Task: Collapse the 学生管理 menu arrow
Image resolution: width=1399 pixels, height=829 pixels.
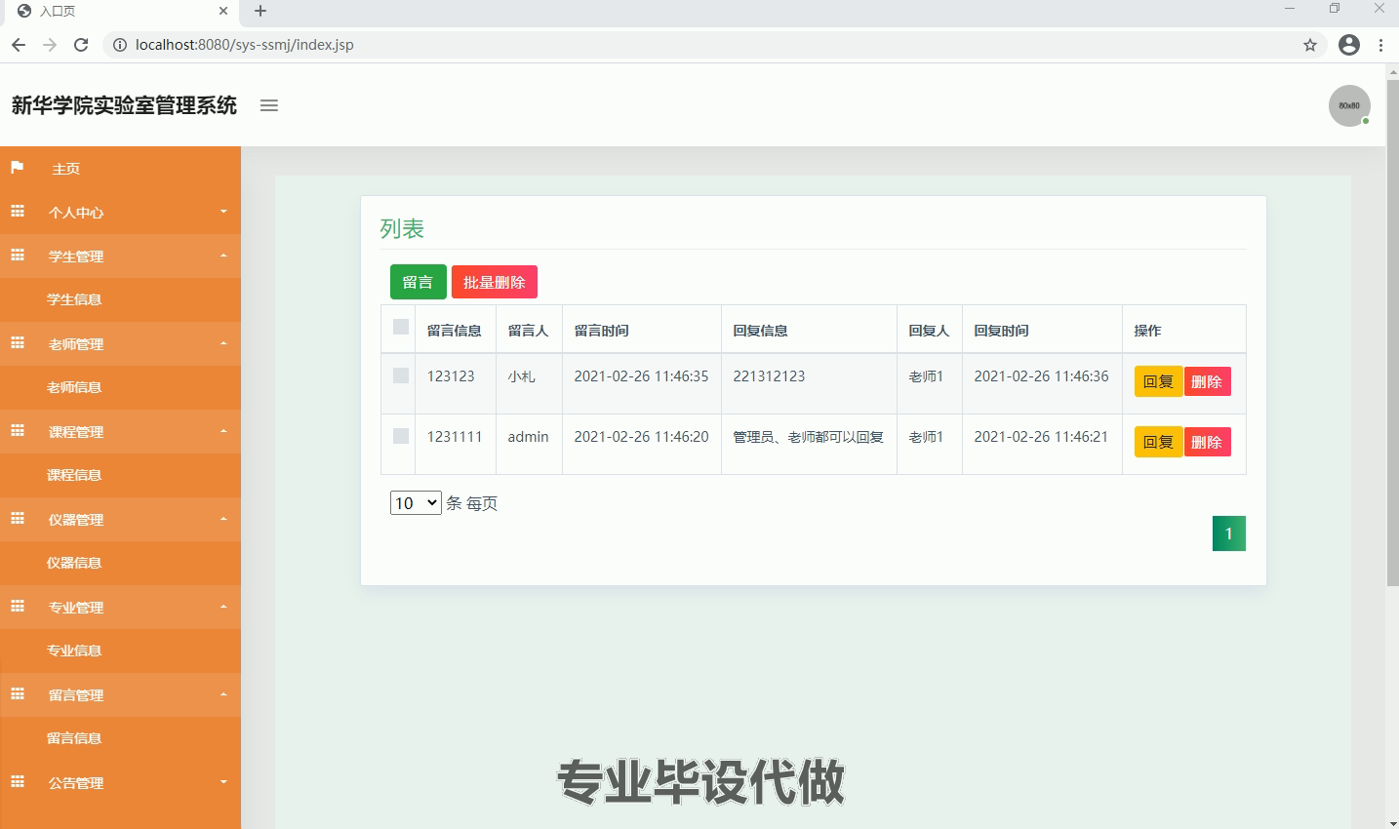Action: [223, 256]
